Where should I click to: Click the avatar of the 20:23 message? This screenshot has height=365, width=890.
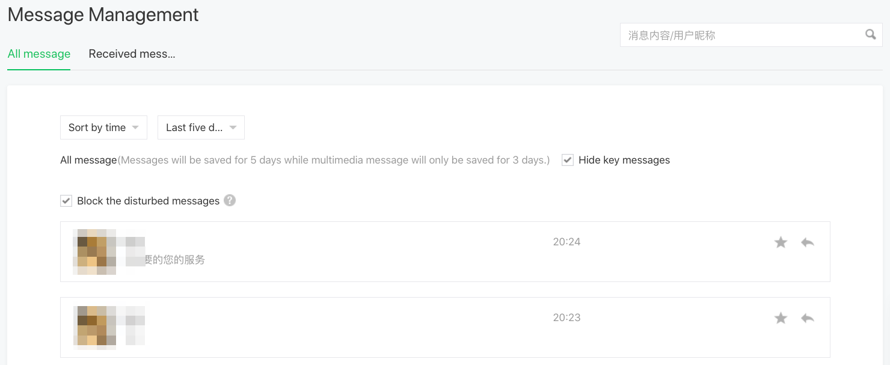(x=94, y=327)
